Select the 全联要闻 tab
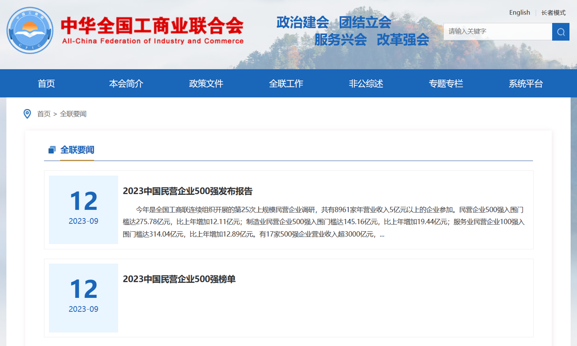Viewport: 577px width, 346px height. (x=77, y=150)
